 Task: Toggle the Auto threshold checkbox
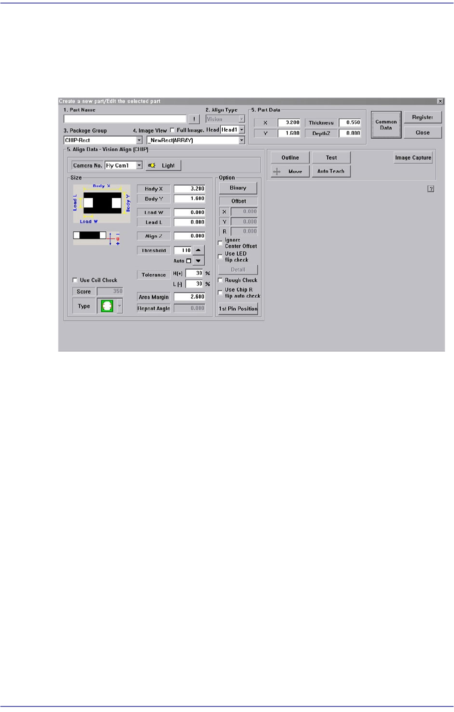point(189,260)
